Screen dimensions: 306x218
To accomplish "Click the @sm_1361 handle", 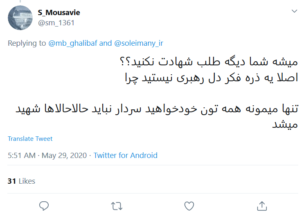I will point(56,23).
